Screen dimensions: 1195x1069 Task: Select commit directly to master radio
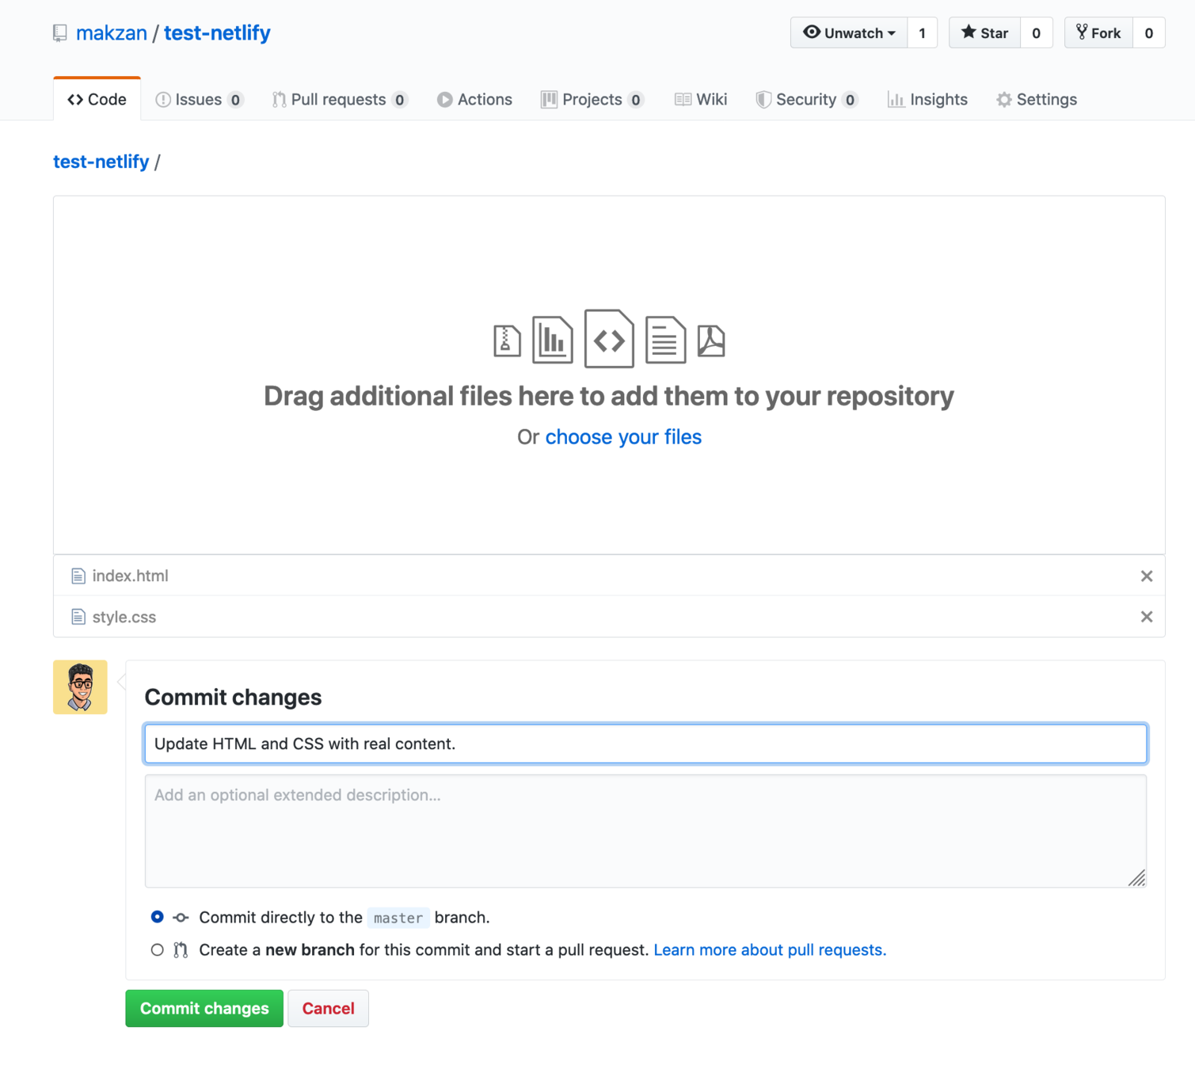158,917
